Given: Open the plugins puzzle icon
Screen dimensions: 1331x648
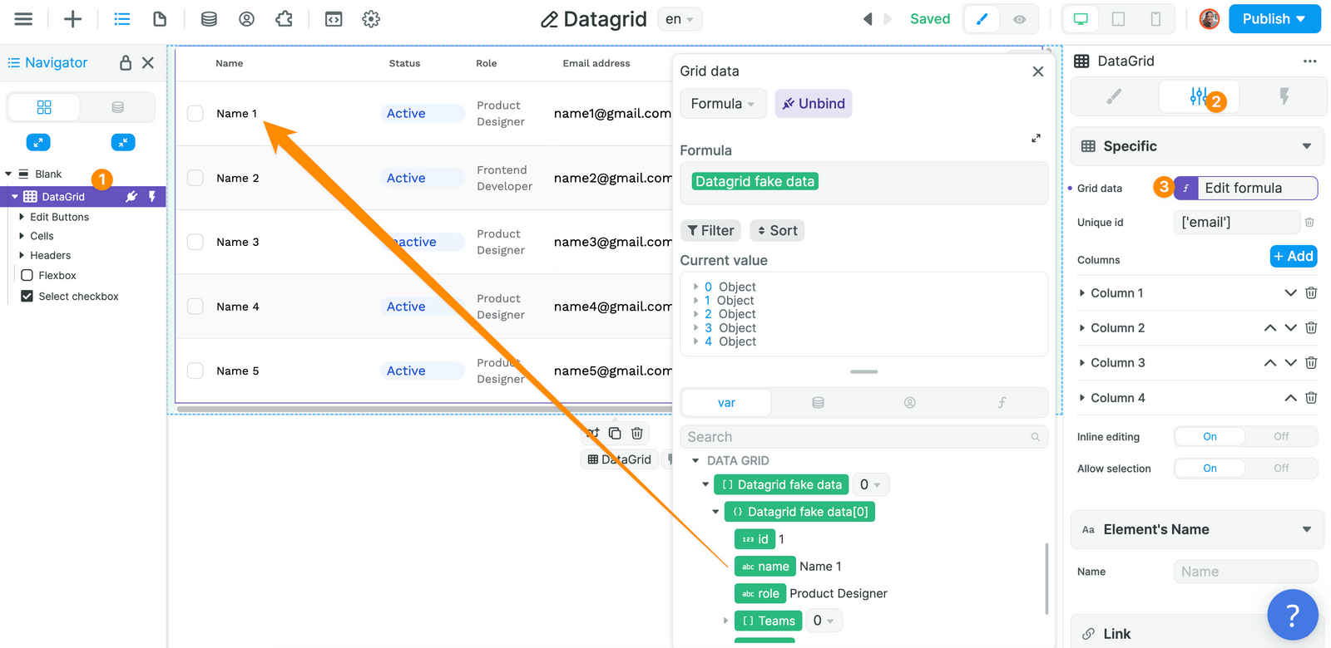Looking at the screenshot, I should (x=284, y=19).
